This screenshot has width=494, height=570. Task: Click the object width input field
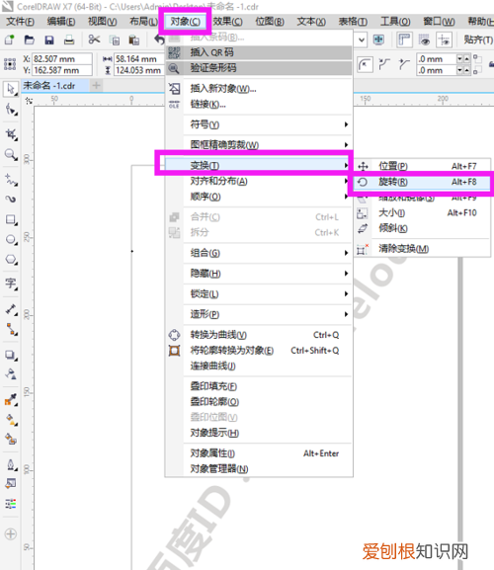(x=139, y=59)
